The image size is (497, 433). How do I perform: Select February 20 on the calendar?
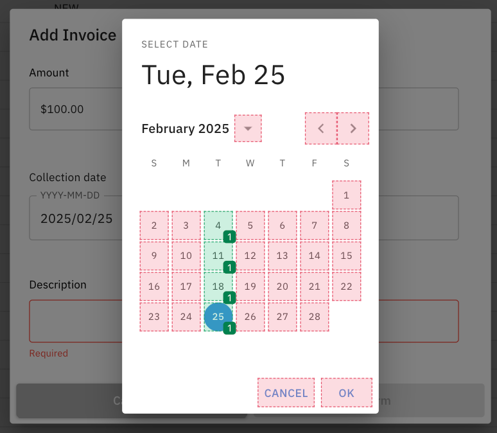tap(283, 287)
